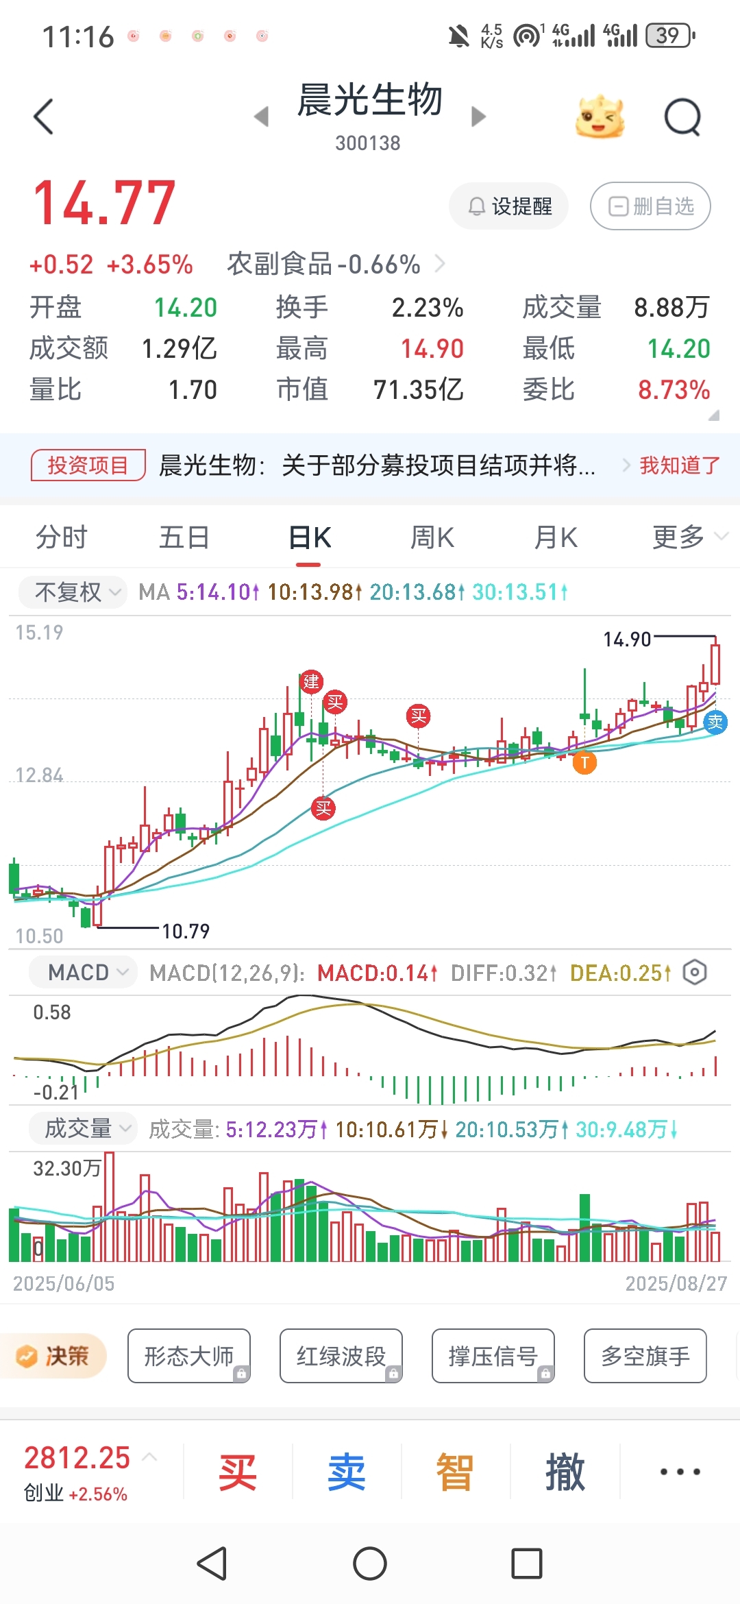Tap Android recent apps square
Image resolution: width=740 pixels, height=1604 pixels.
click(527, 1564)
